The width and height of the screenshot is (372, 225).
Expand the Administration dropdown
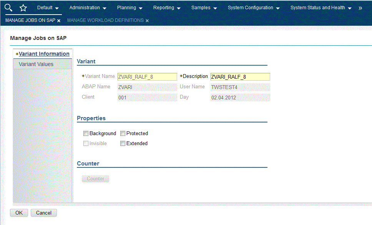pos(88,7)
